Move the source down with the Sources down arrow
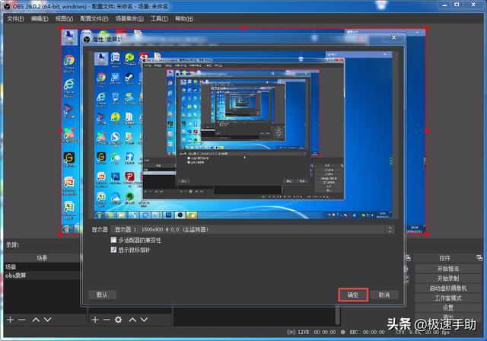Viewport: 487px width, 341px height. pos(145,320)
